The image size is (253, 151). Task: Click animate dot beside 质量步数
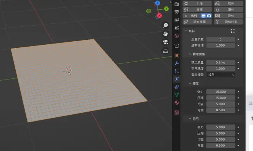click(x=238, y=39)
